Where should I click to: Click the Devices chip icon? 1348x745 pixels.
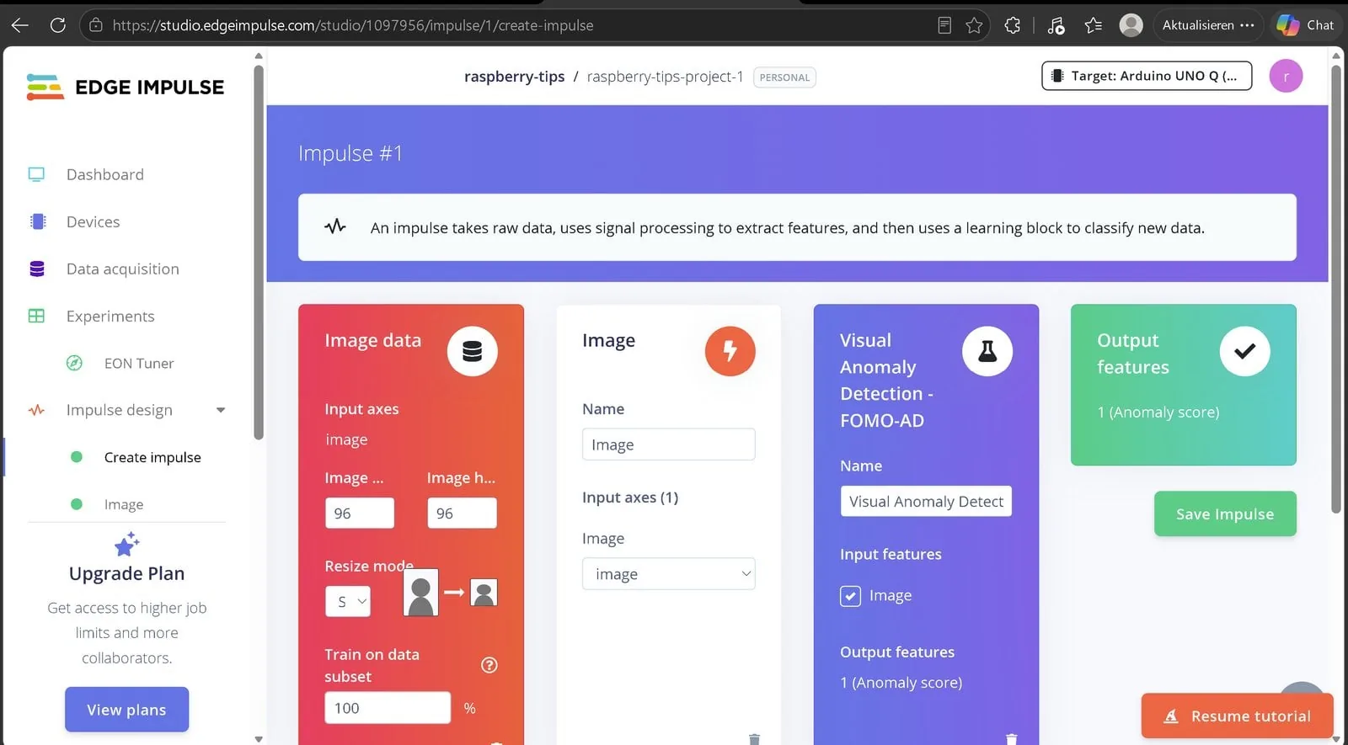tap(38, 221)
